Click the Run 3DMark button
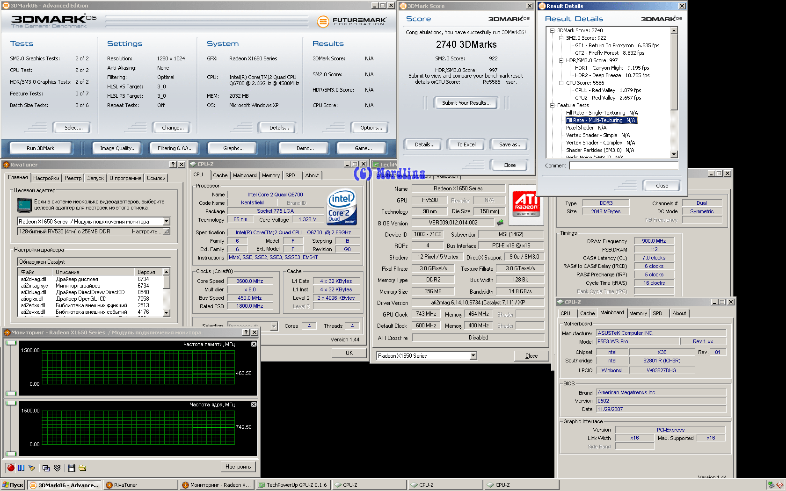786x491 pixels. [40, 148]
